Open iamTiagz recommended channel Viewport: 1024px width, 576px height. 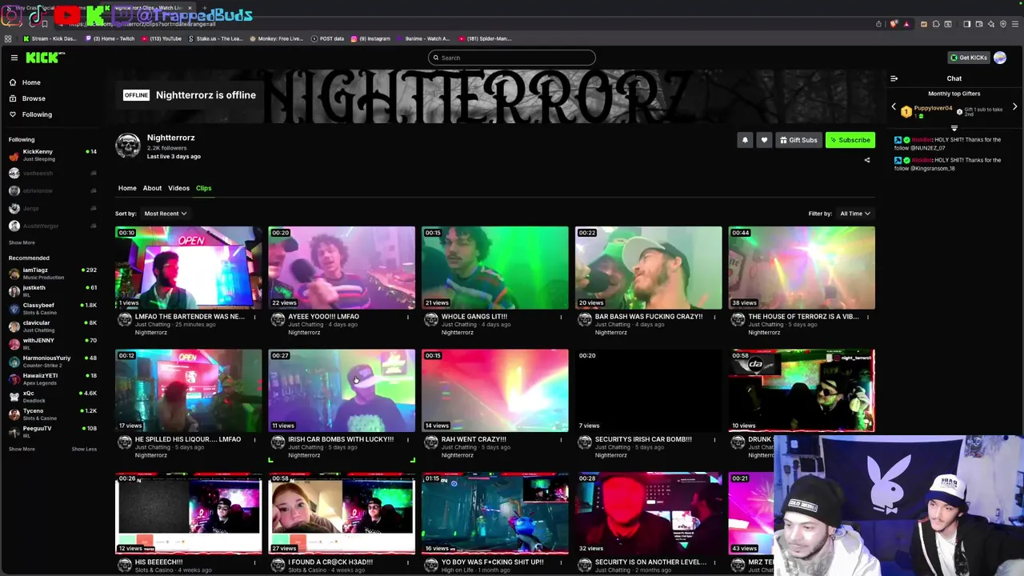pos(52,272)
